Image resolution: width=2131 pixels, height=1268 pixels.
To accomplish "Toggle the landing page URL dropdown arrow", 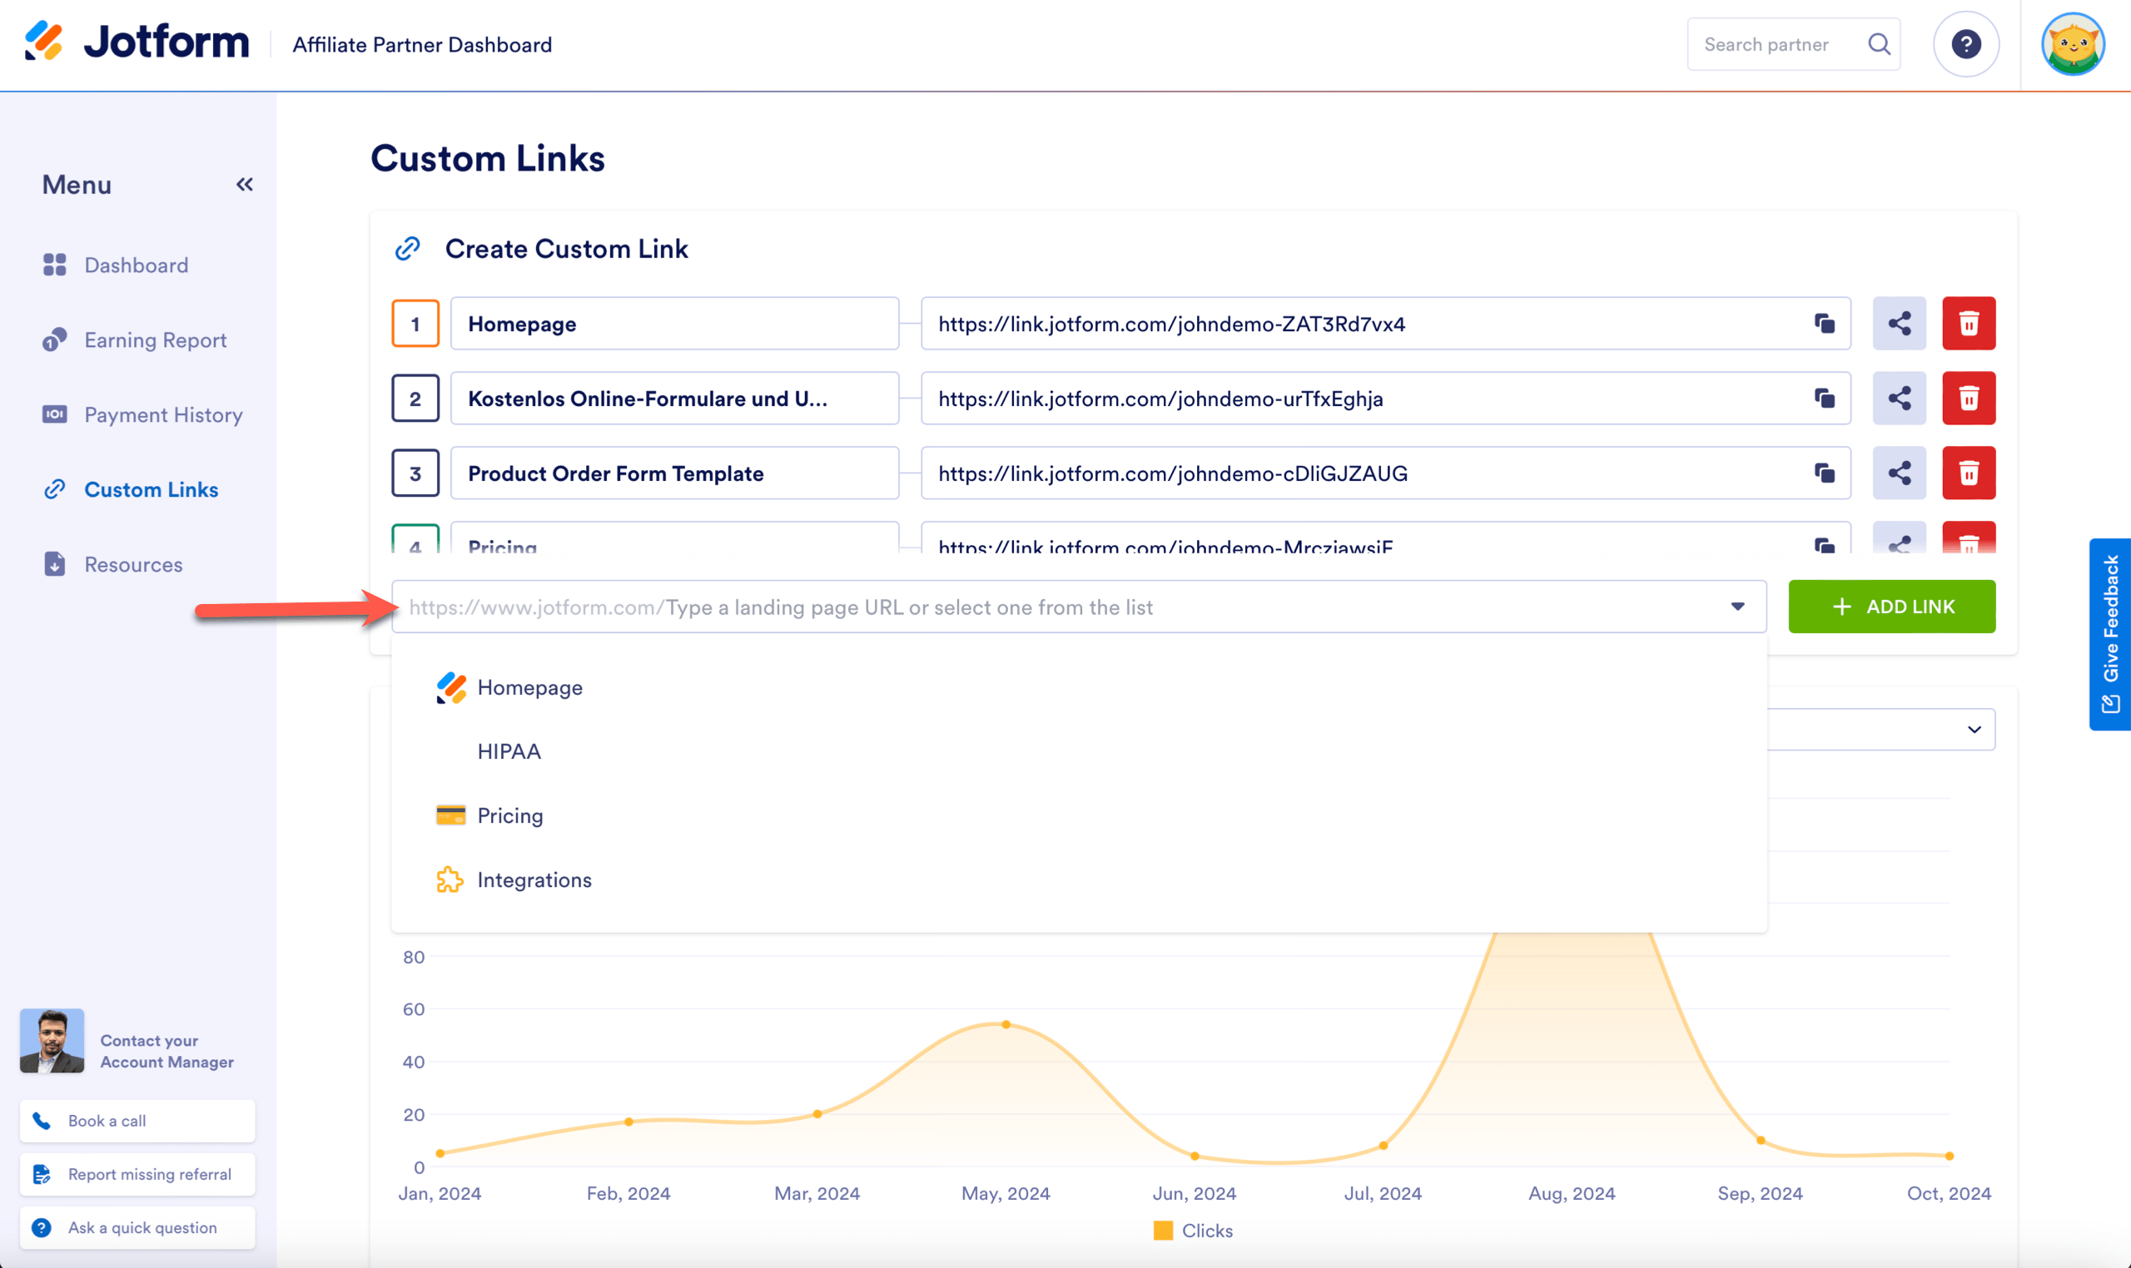I will click(1737, 607).
